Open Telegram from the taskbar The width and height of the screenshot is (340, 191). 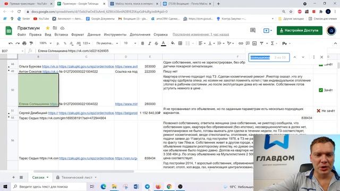pos(147,186)
